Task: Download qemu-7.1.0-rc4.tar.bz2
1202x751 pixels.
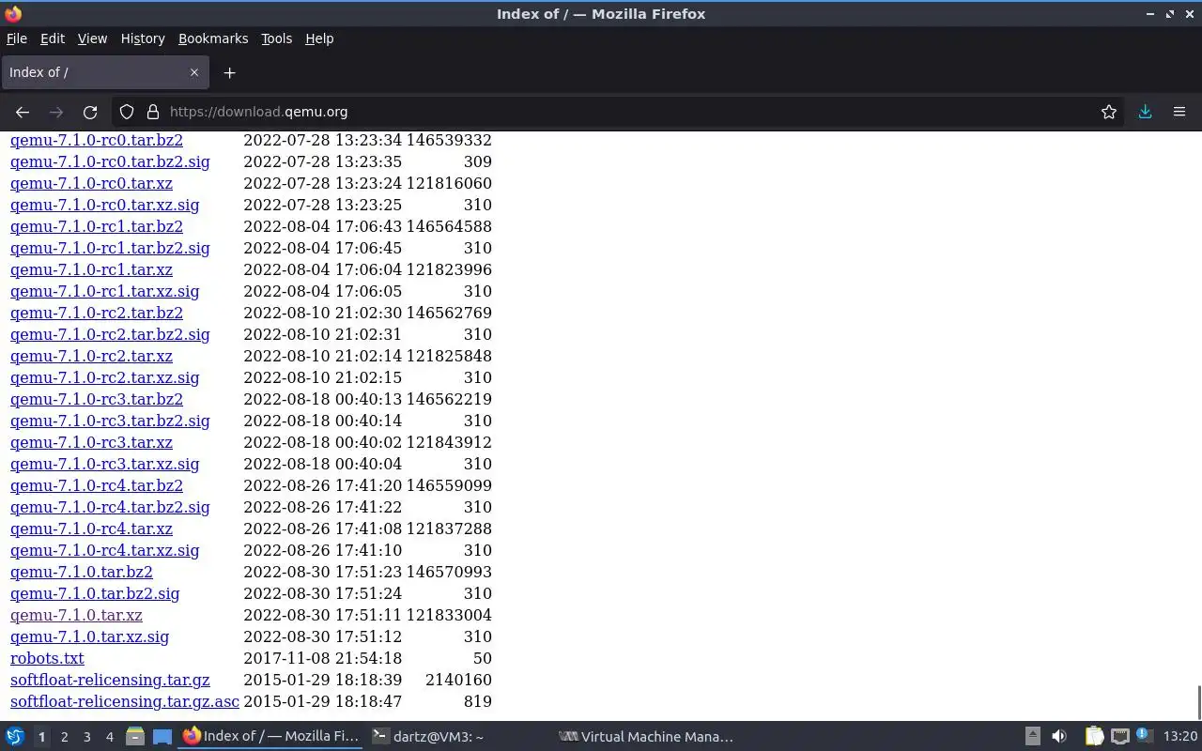Action: 97,485
